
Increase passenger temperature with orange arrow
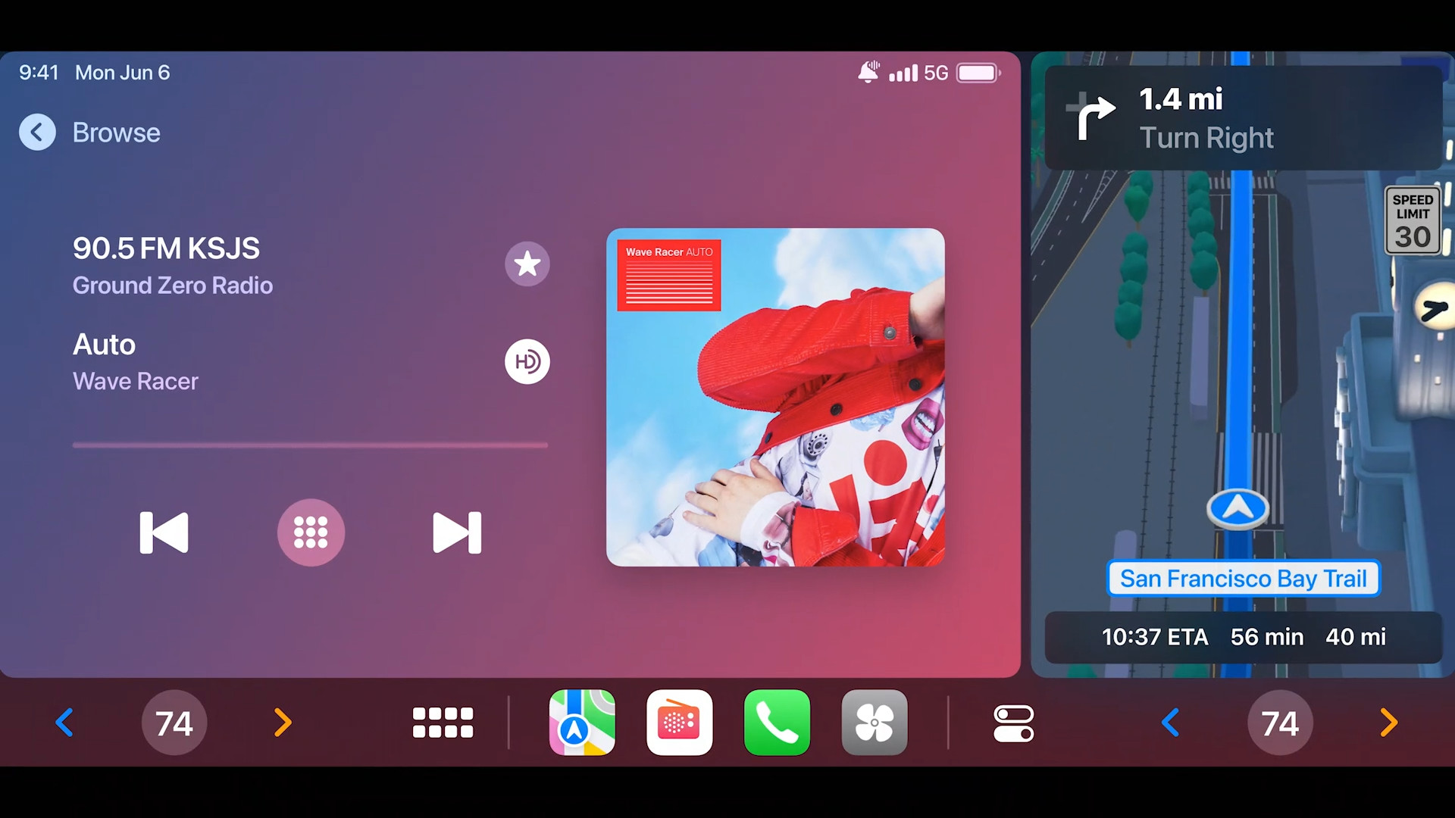coord(1388,723)
